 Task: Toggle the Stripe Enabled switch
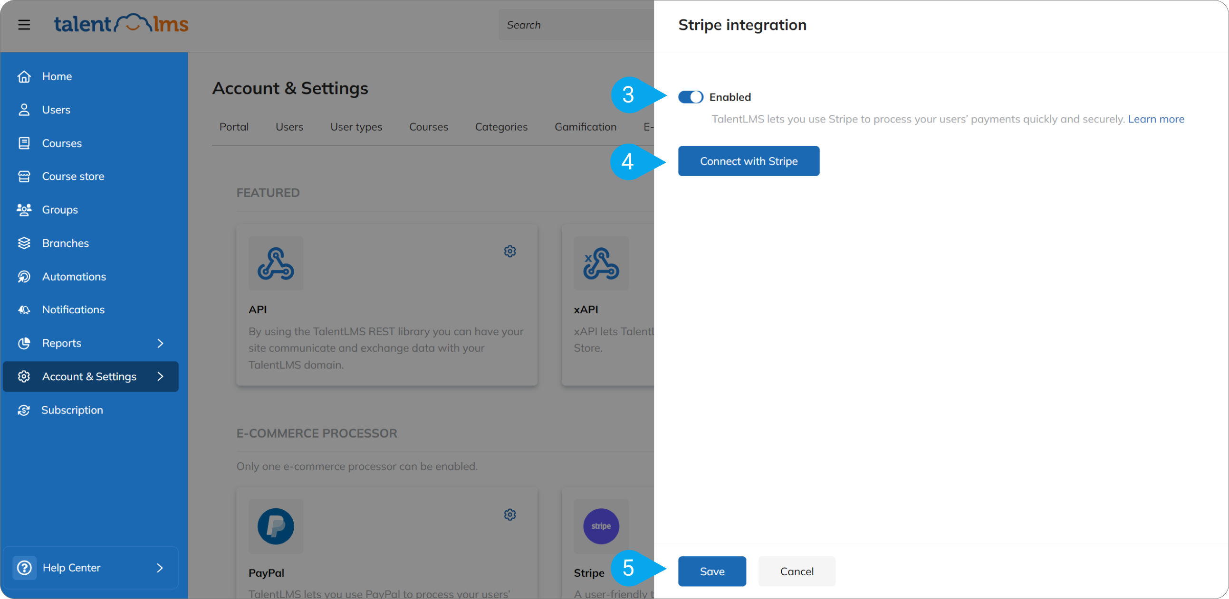tap(691, 97)
